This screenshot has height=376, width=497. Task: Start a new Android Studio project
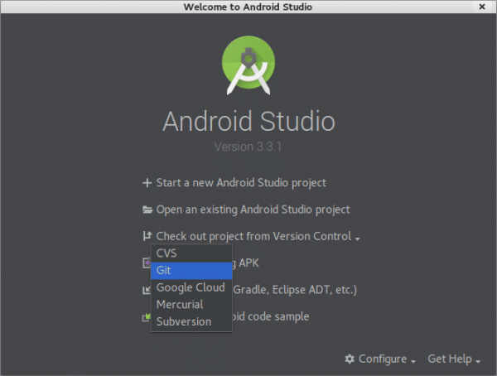[x=241, y=183]
